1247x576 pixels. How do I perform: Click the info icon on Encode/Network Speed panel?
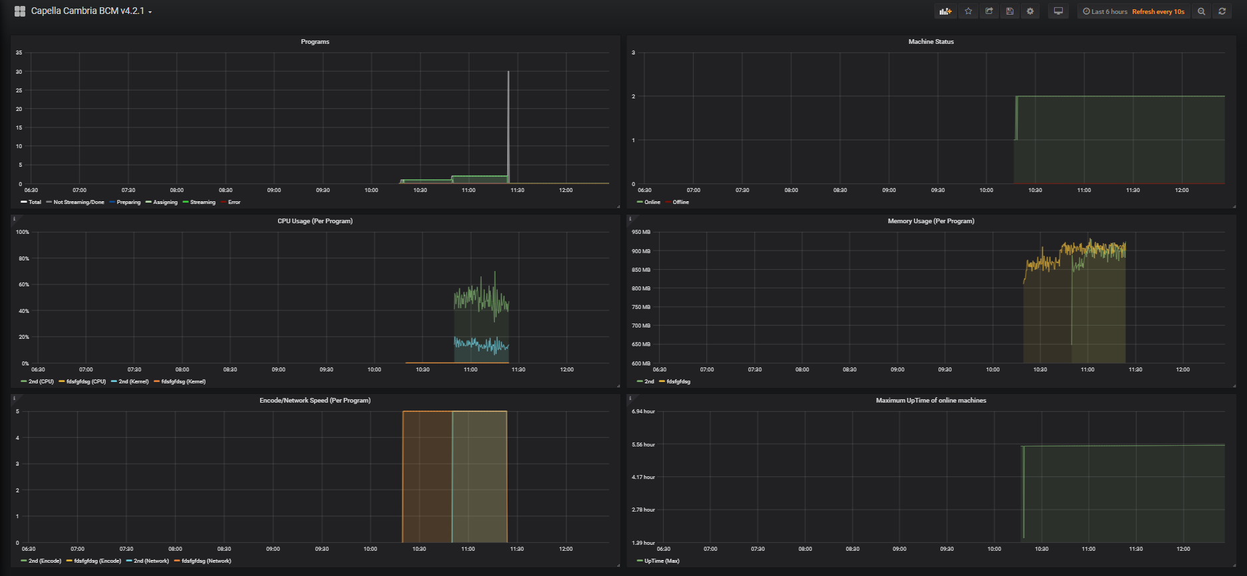(14, 398)
